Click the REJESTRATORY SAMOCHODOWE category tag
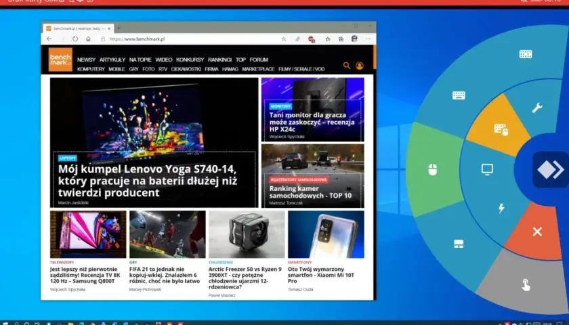 [299, 179]
